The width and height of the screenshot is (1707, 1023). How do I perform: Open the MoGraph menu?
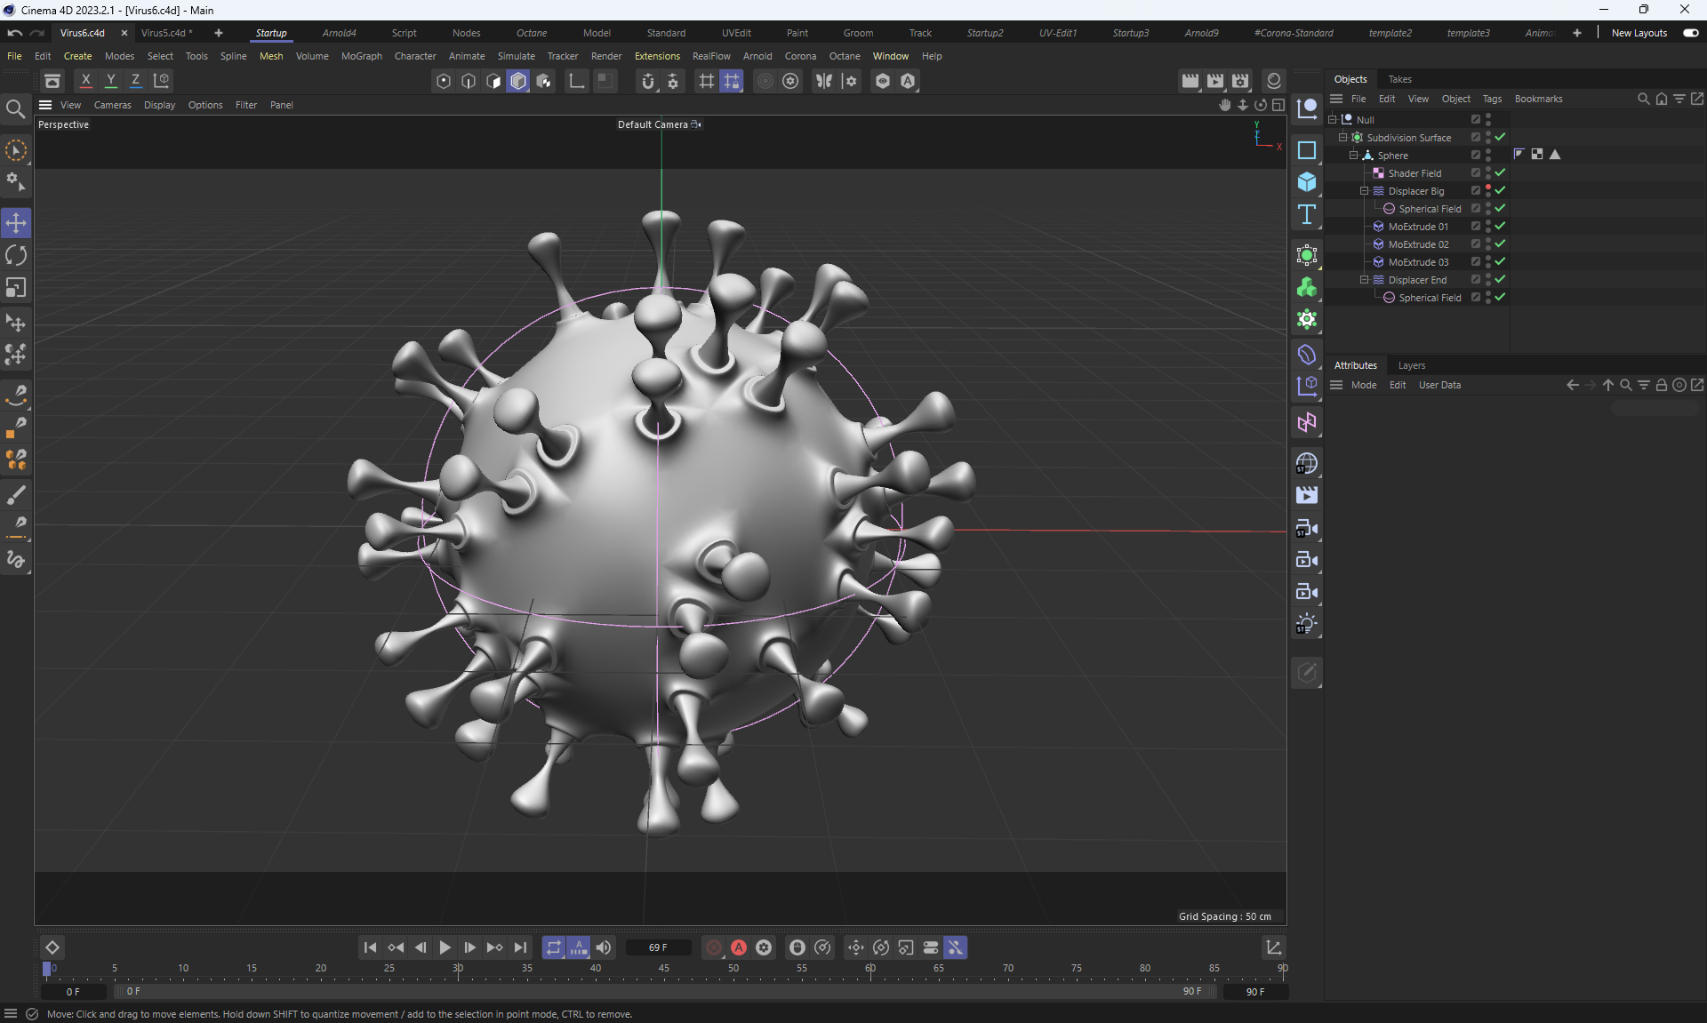361,56
